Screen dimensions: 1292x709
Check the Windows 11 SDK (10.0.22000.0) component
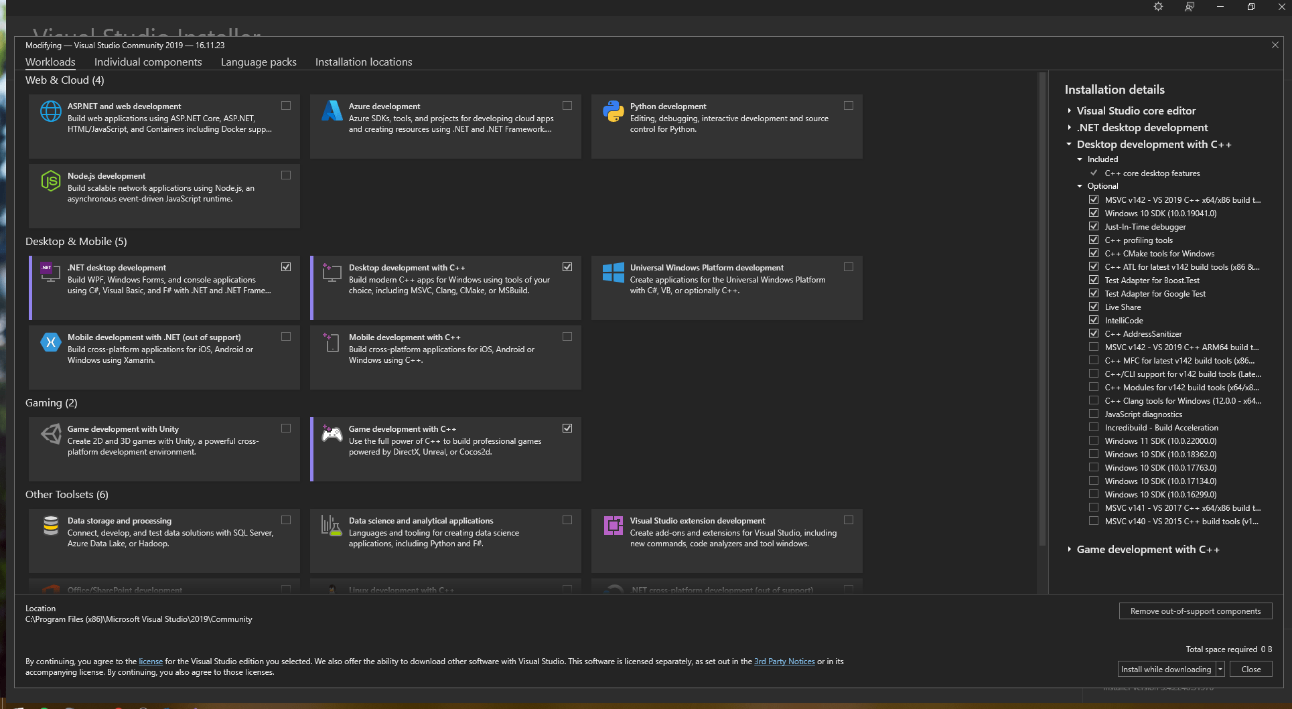[x=1094, y=441]
